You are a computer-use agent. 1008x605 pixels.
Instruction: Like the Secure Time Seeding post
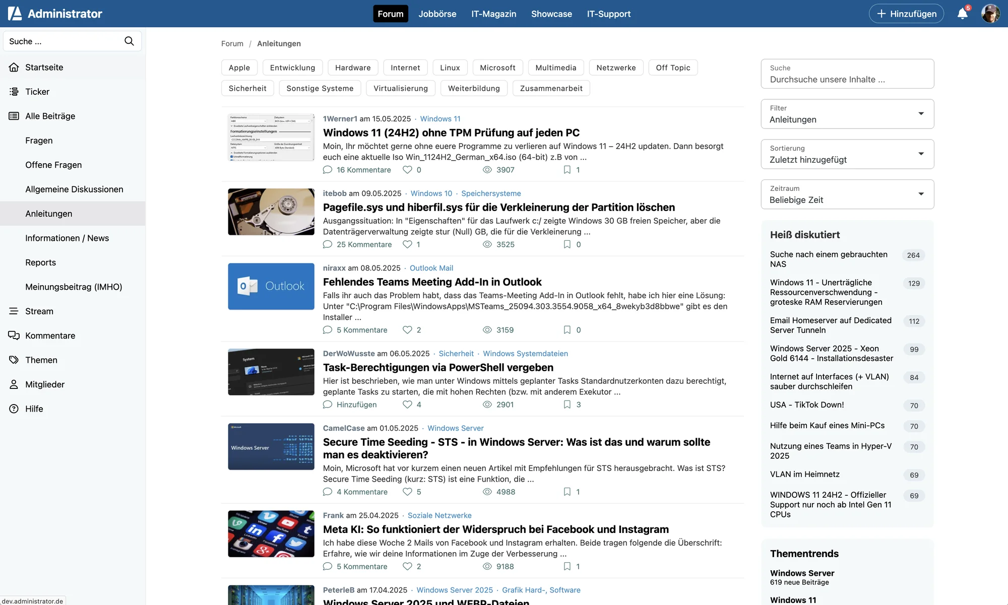click(x=407, y=492)
